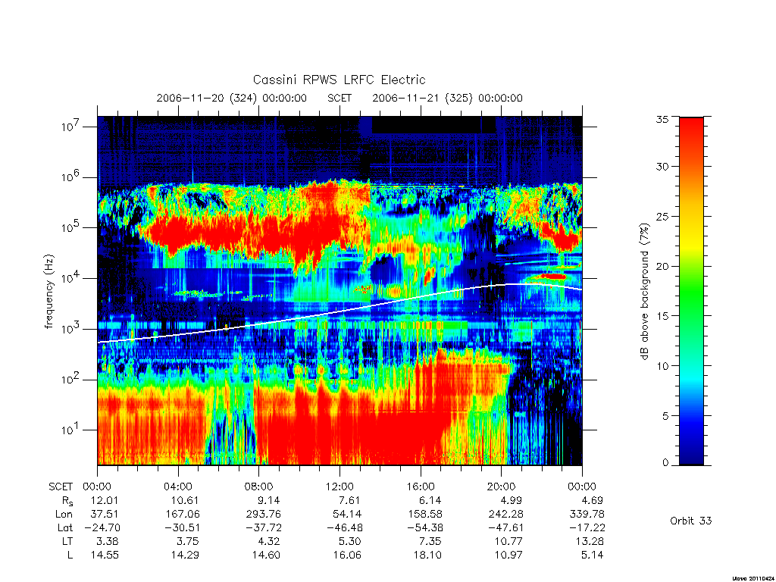Click the SCET label beside the time axis
Viewport: 776px width, 582px height.
coord(61,487)
